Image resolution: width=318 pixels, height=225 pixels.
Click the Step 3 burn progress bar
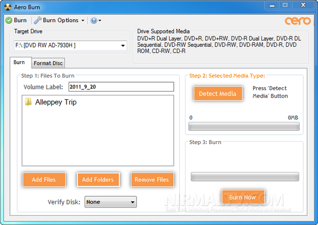tap(245, 176)
